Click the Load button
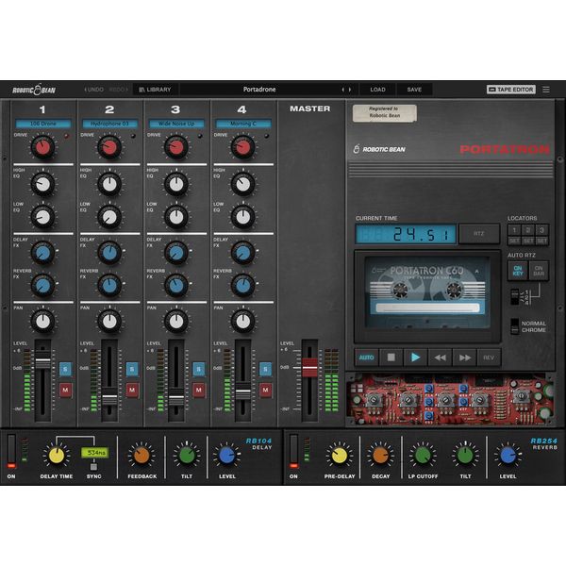 click(377, 90)
